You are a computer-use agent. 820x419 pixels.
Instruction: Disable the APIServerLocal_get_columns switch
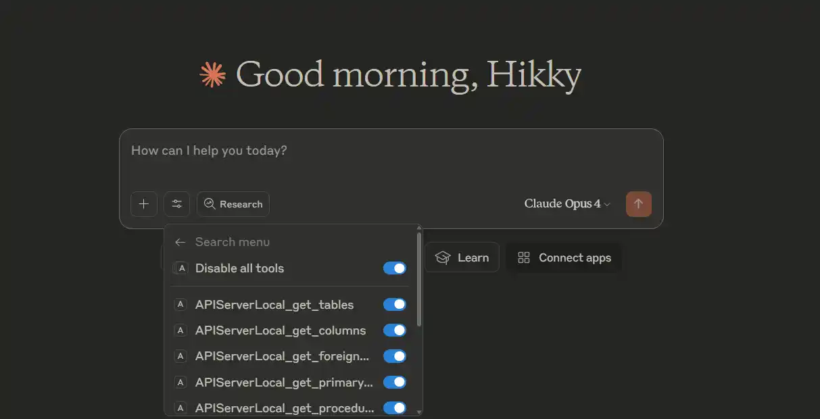pos(395,330)
